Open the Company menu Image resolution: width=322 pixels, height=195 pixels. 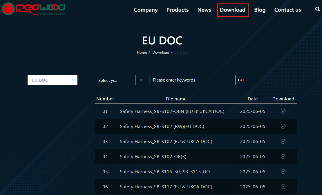click(x=146, y=10)
